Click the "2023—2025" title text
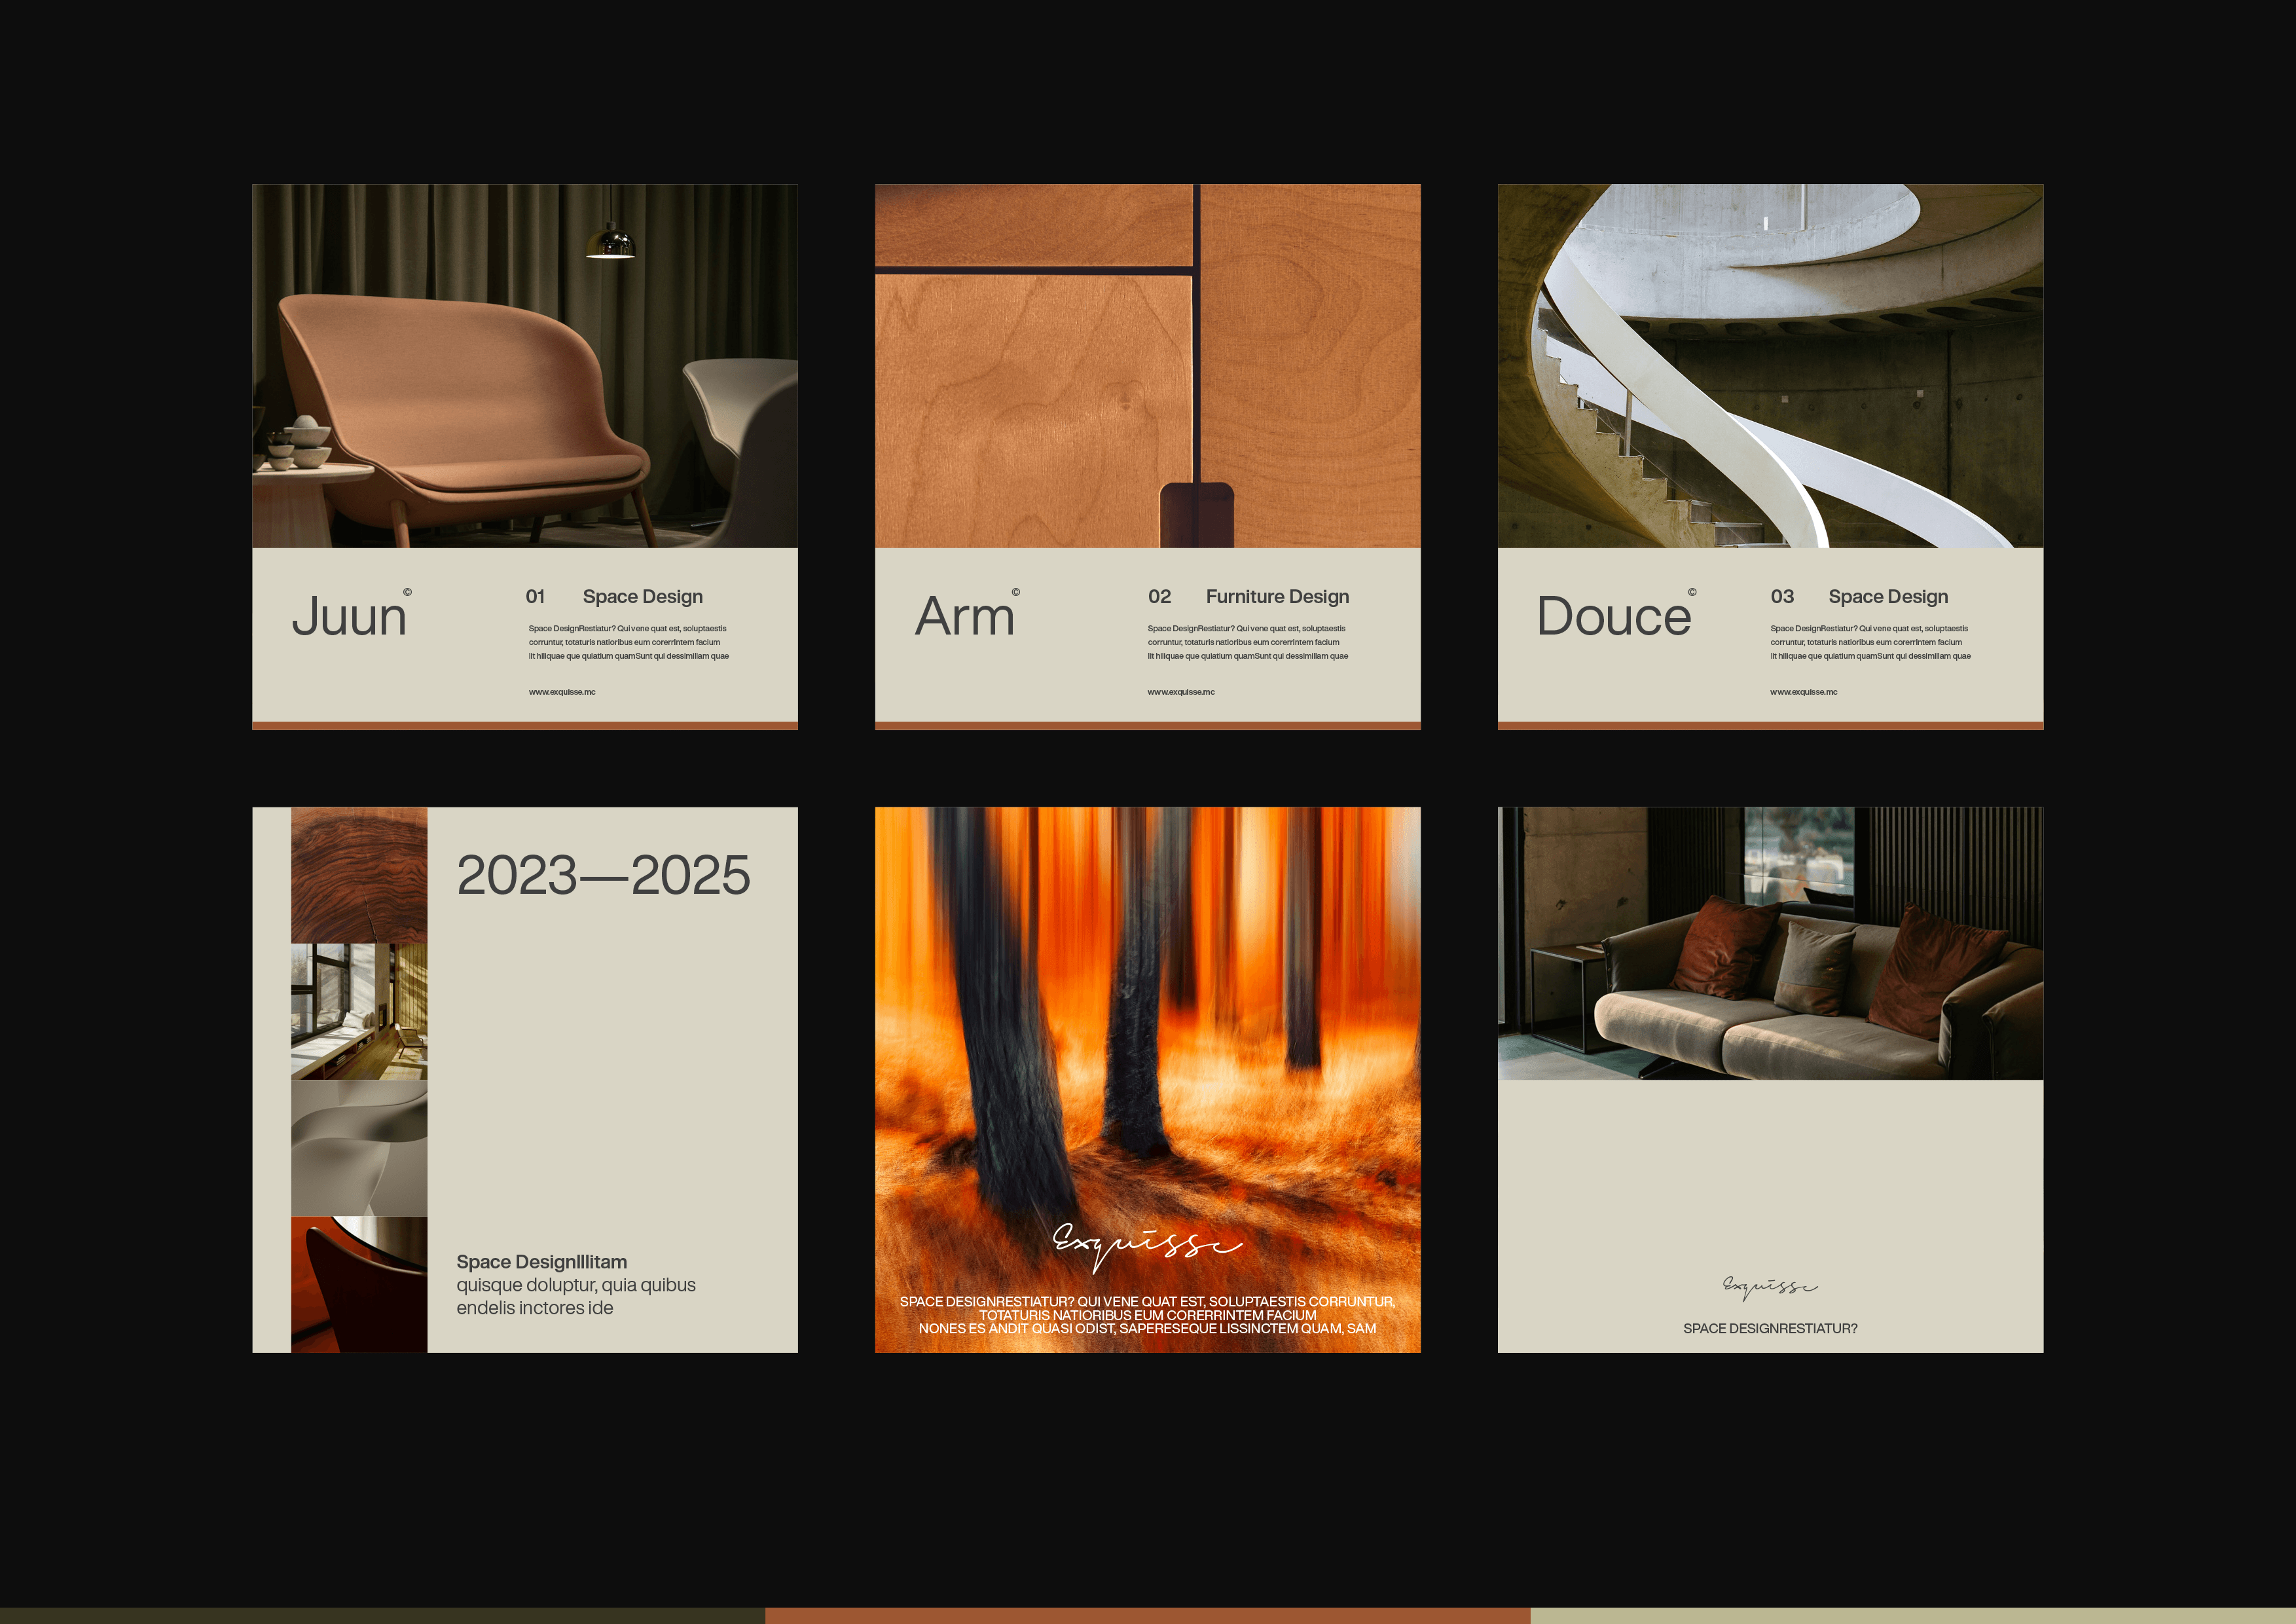 (x=603, y=876)
